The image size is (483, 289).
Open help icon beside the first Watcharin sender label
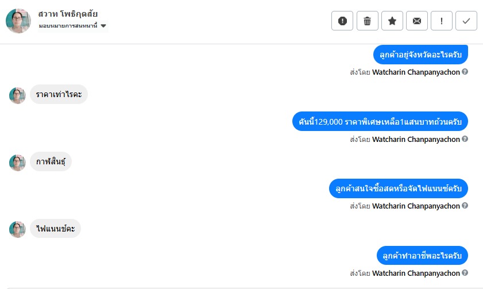[x=465, y=72]
